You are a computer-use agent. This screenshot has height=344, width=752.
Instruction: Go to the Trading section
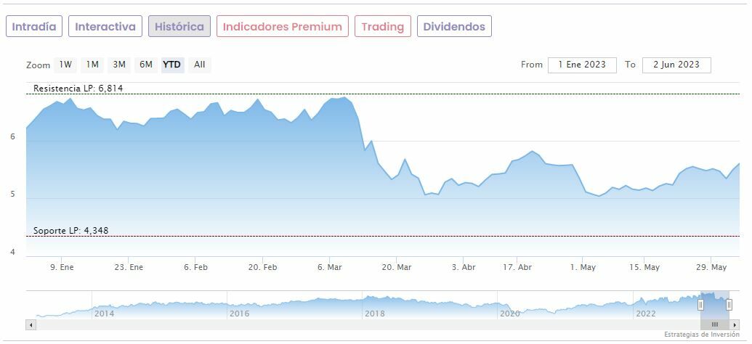point(382,27)
